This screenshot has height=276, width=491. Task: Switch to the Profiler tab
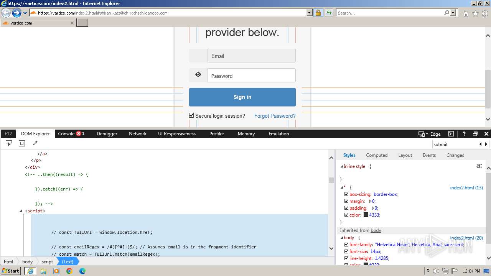pyautogui.click(x=217, y=134)
